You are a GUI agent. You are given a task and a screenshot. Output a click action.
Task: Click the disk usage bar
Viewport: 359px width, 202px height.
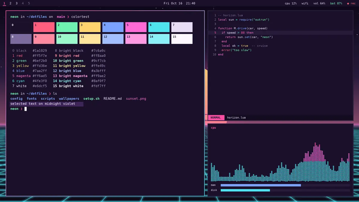pos(285,190)
